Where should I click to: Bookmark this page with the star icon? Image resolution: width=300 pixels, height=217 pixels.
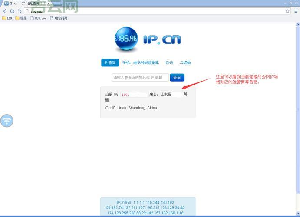(x=287, y=11)
